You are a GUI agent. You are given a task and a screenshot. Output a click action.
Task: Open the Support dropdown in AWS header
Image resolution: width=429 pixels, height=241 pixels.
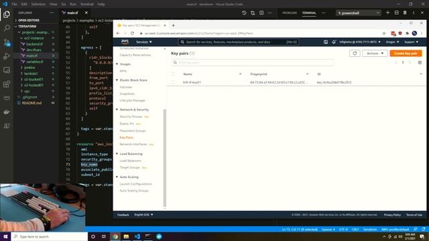(x=411, y=42)
